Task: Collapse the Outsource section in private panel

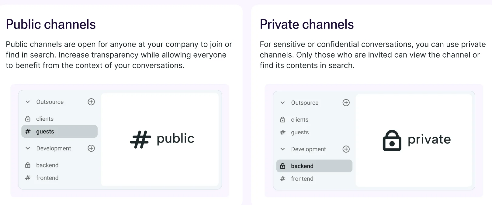Action: pos(282,102)
